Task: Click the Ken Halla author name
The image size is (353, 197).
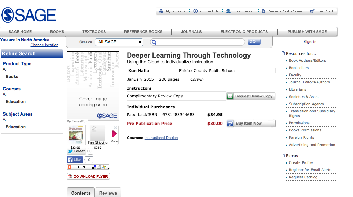Action: [138, 71]
